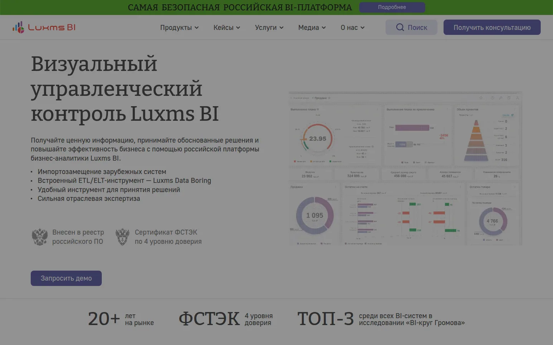Click the text Сертификат ФСТЭК по 4 уровню доверия
Image resolution: width=553 pixels, height=345 pixels.
(168, 237)
